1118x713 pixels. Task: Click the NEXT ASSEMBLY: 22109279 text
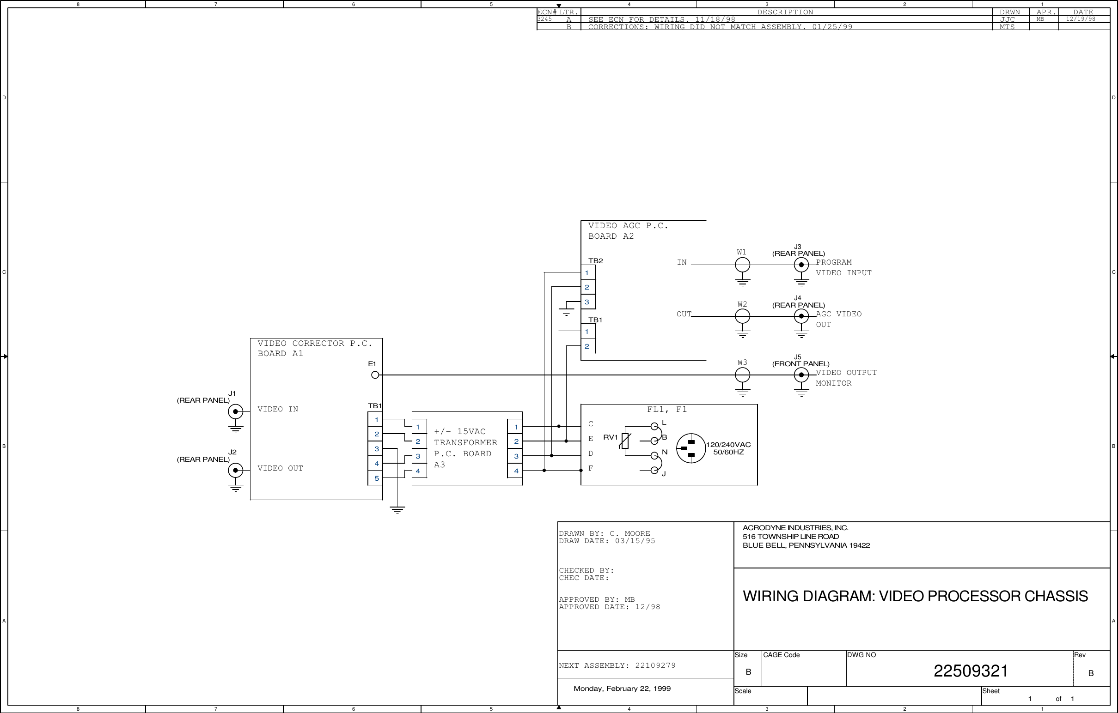[x=617, y=665]
